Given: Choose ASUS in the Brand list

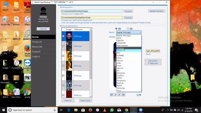Looking at the screenshot, I should [x=129, y=38].
